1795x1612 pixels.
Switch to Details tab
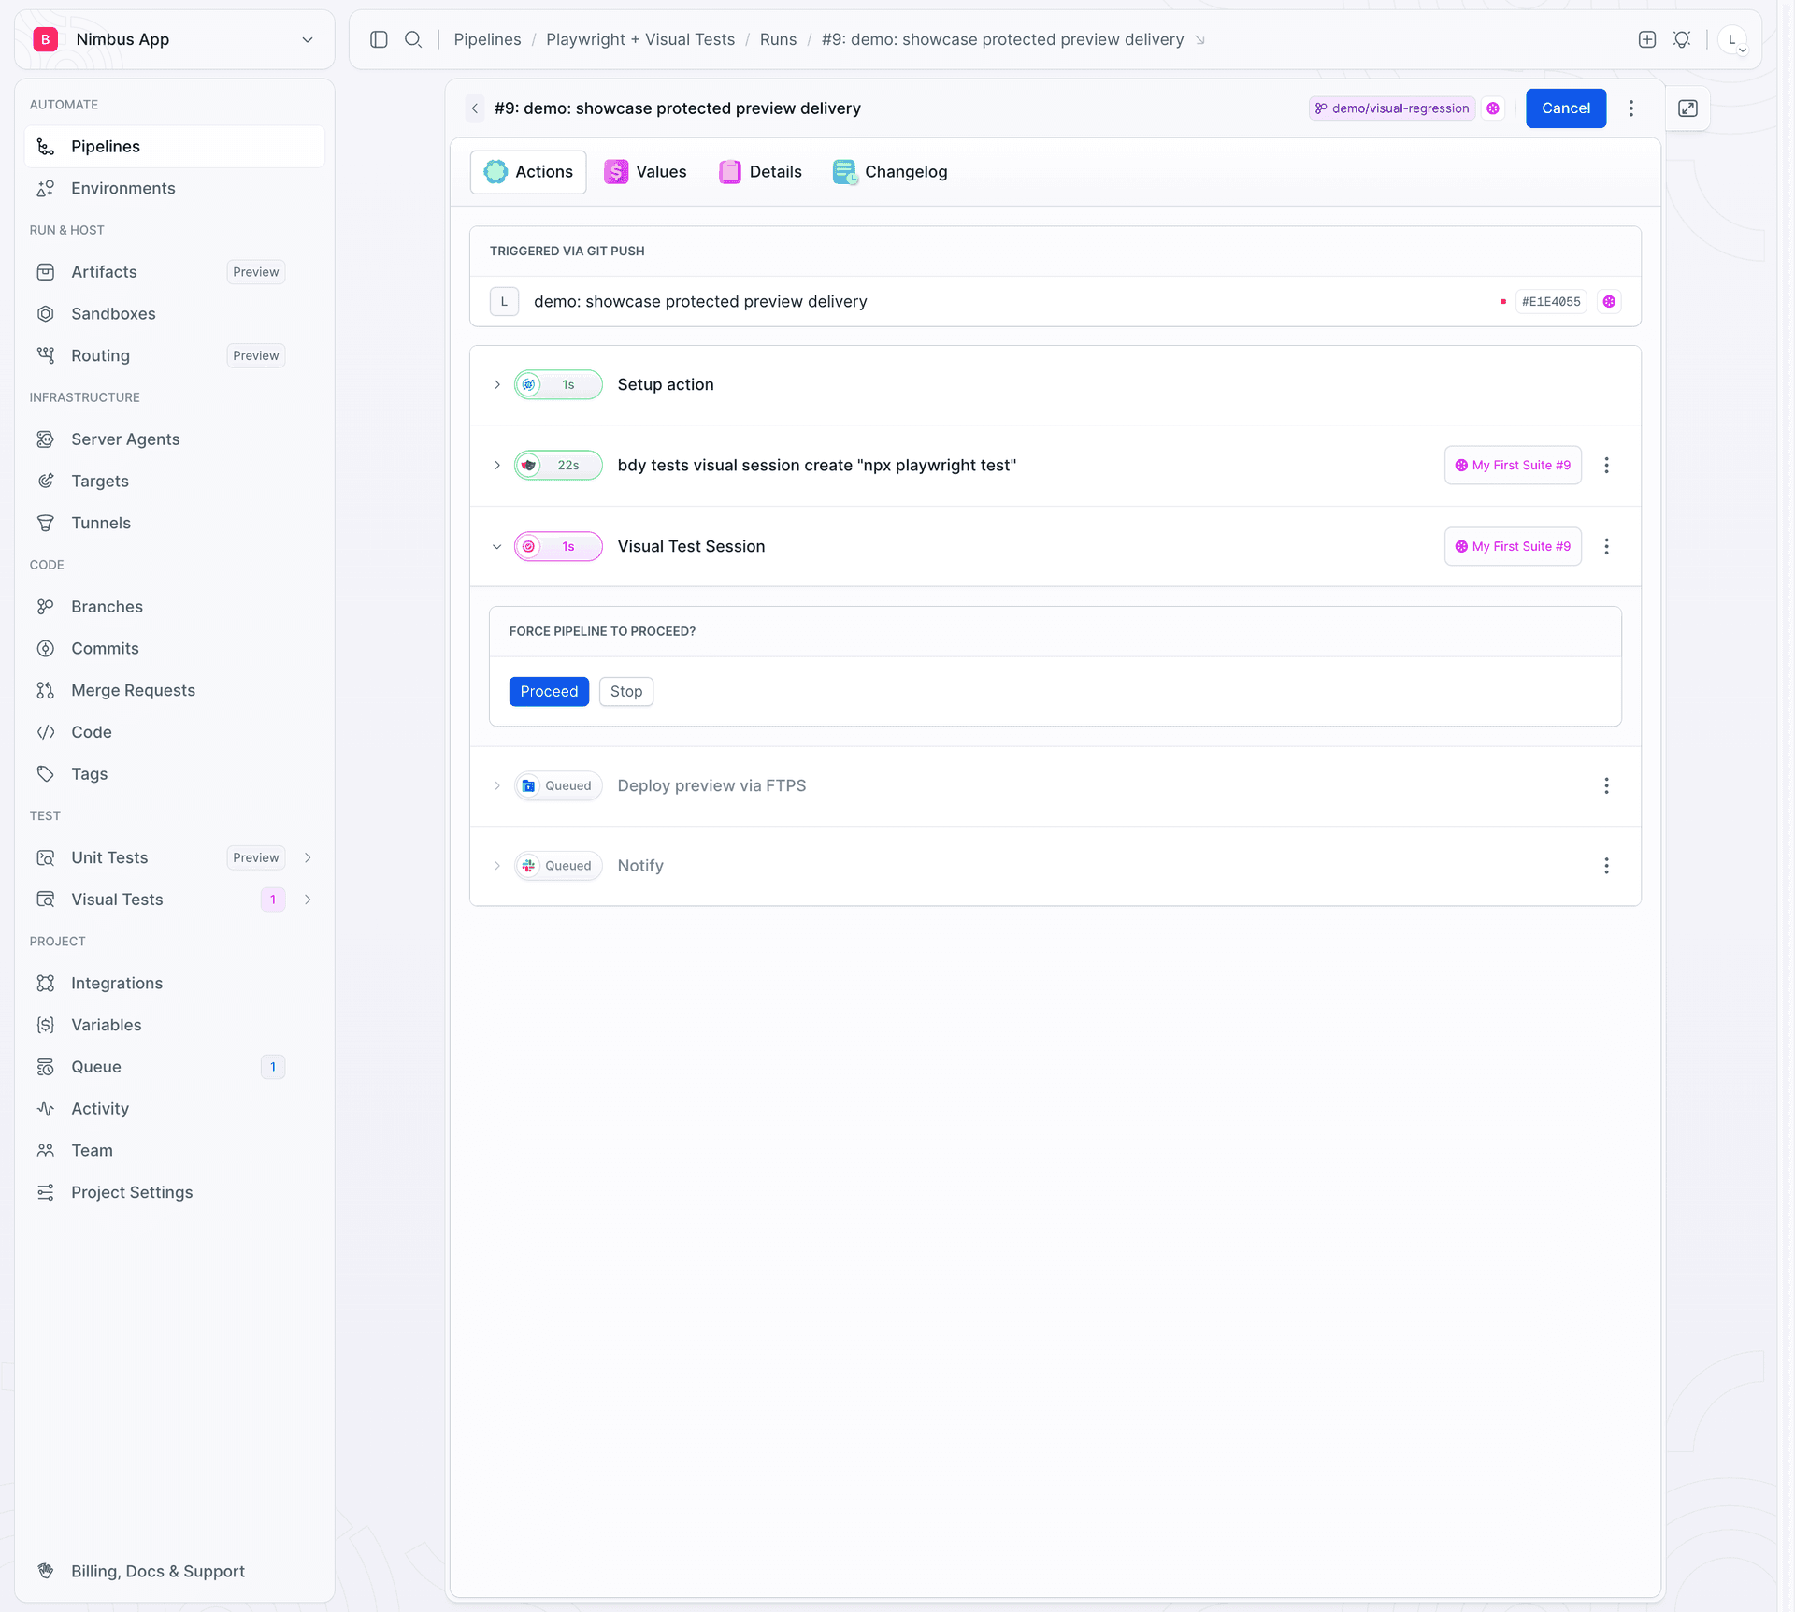coord(760,172)
